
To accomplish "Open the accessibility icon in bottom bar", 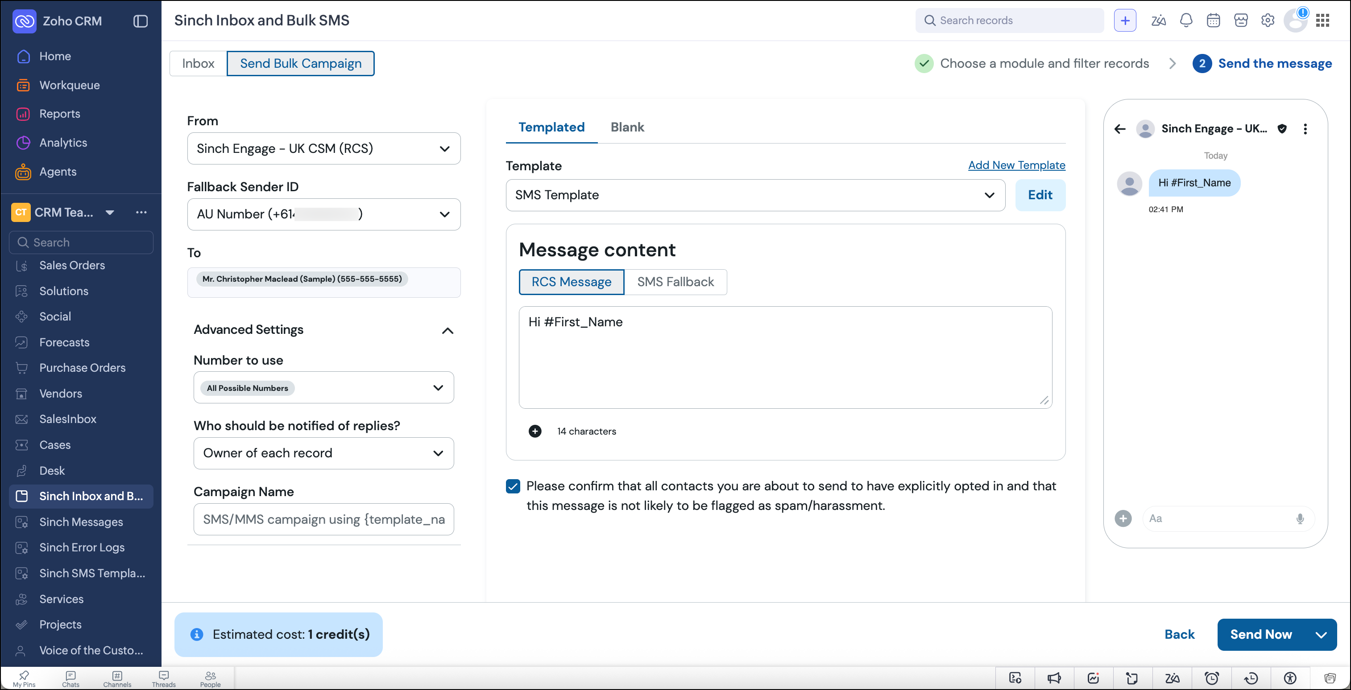I will [1290, 678].
